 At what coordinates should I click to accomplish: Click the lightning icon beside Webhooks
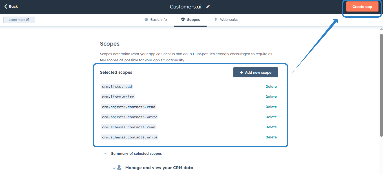coord(216,20)
